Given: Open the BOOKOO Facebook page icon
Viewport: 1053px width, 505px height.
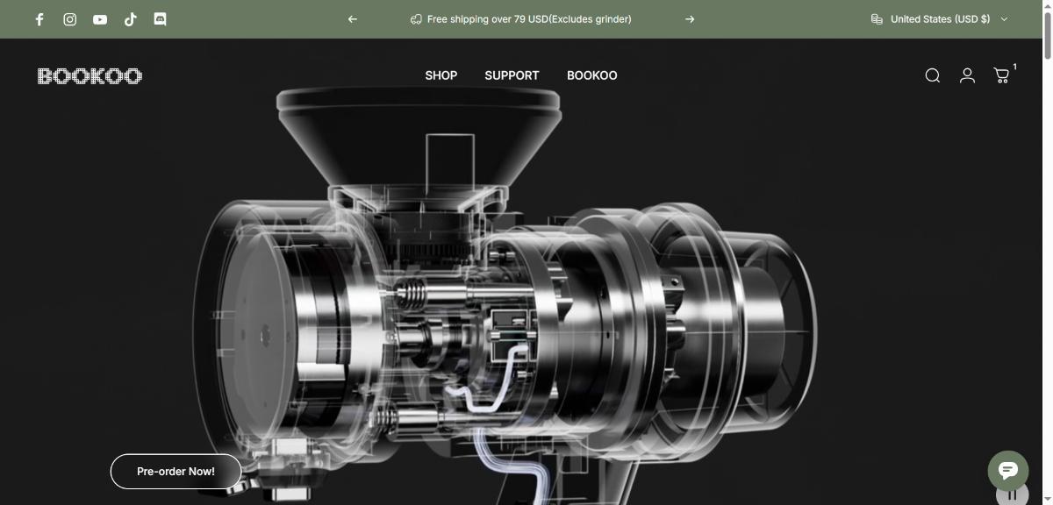Looking at the screenshot, I should click(x=39, y=19).
